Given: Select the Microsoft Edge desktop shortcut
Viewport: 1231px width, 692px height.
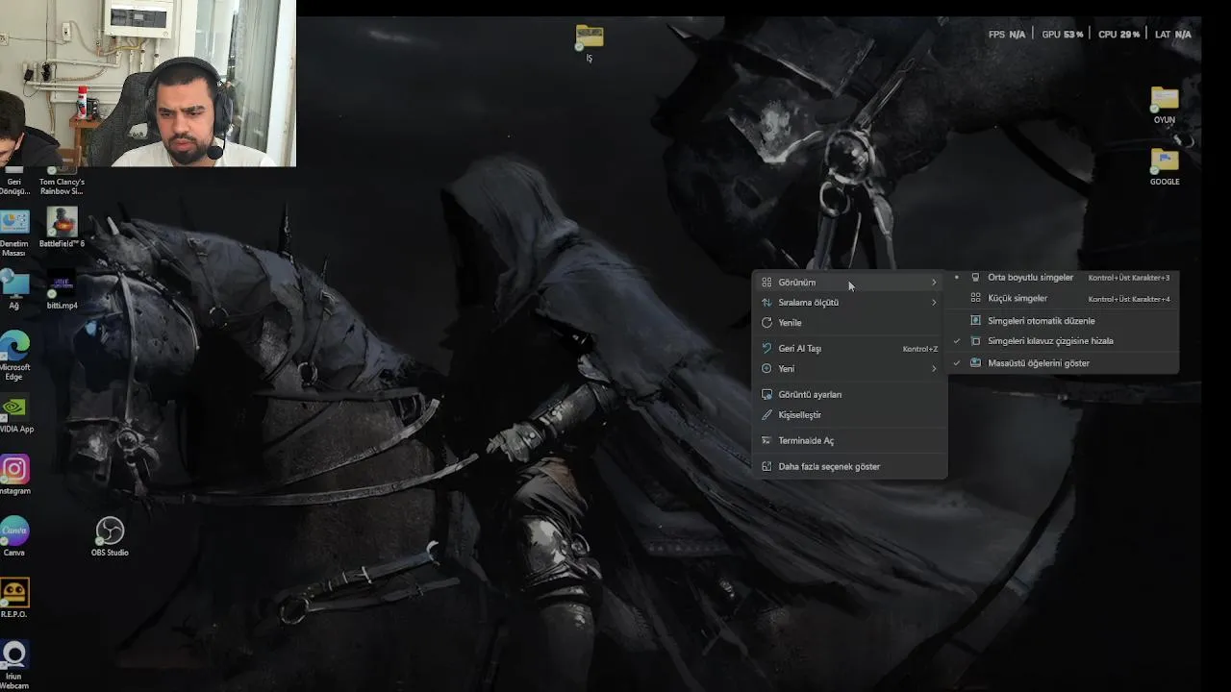Looking at the screenshot, I should (14, 356).
